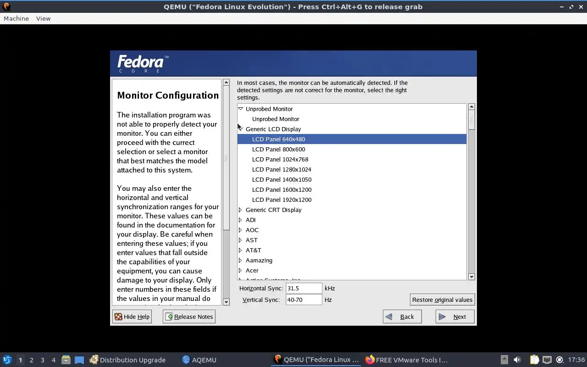Select LCD Panel 1024x768
Screen dimensions: 587x367
click(352, 159)
